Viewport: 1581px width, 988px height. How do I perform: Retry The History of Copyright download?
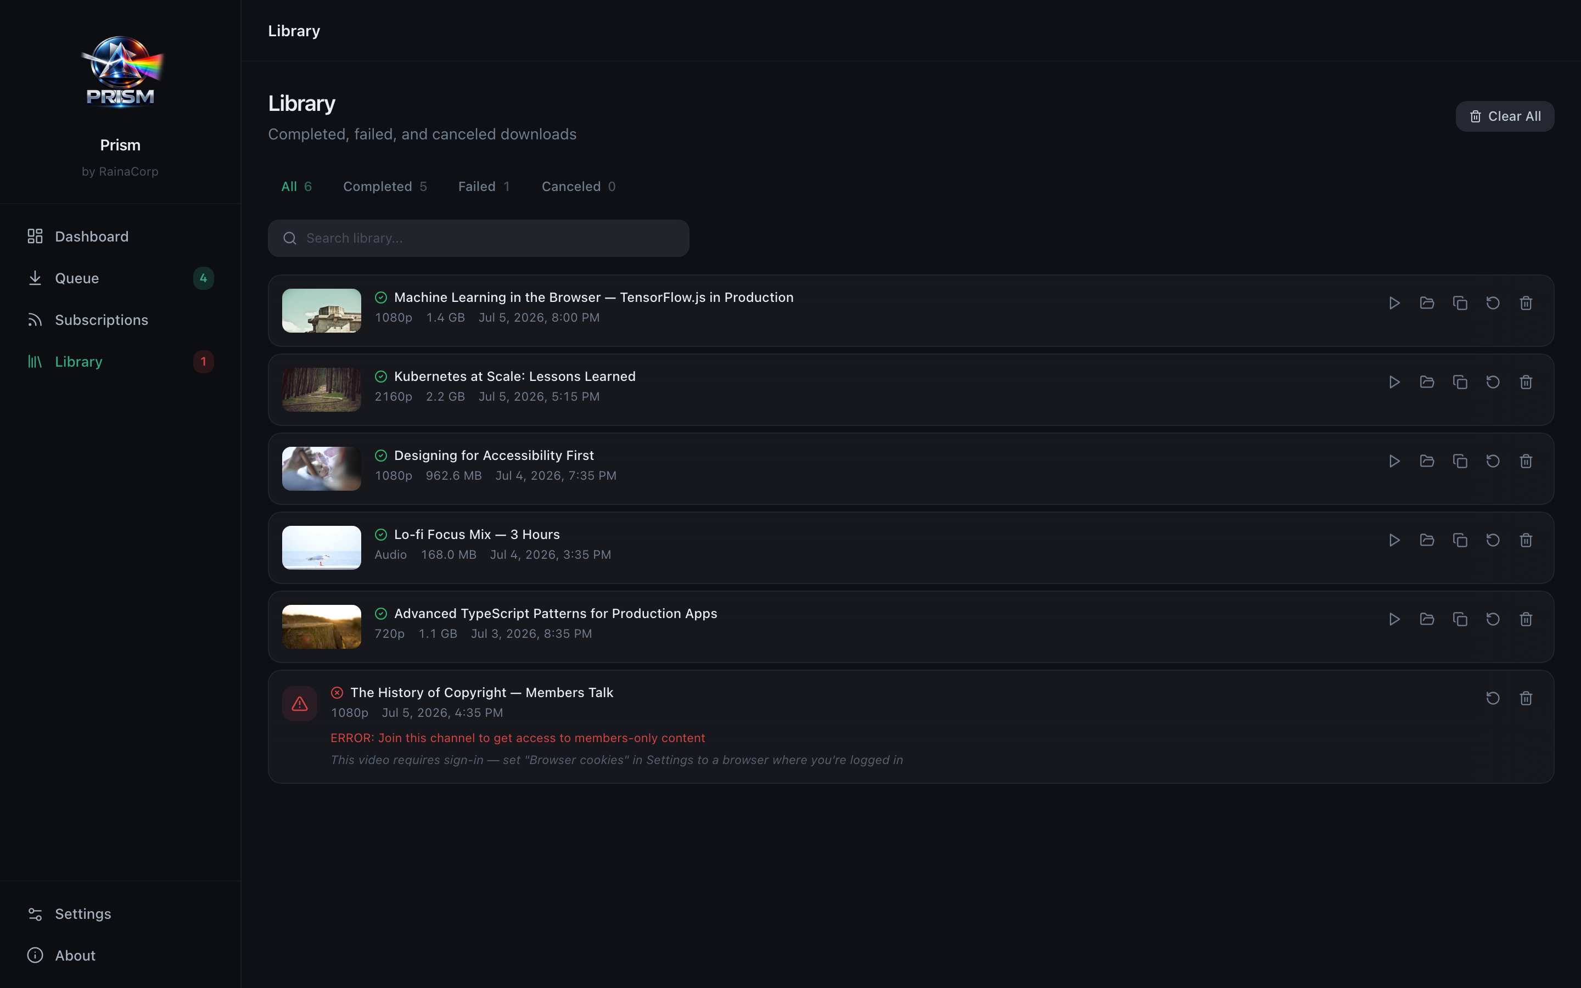(1493, 699)
